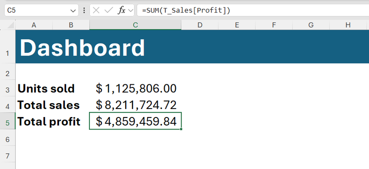Expand the dropdown arrow beside fx
369x169 pixels.
(130, 11)
